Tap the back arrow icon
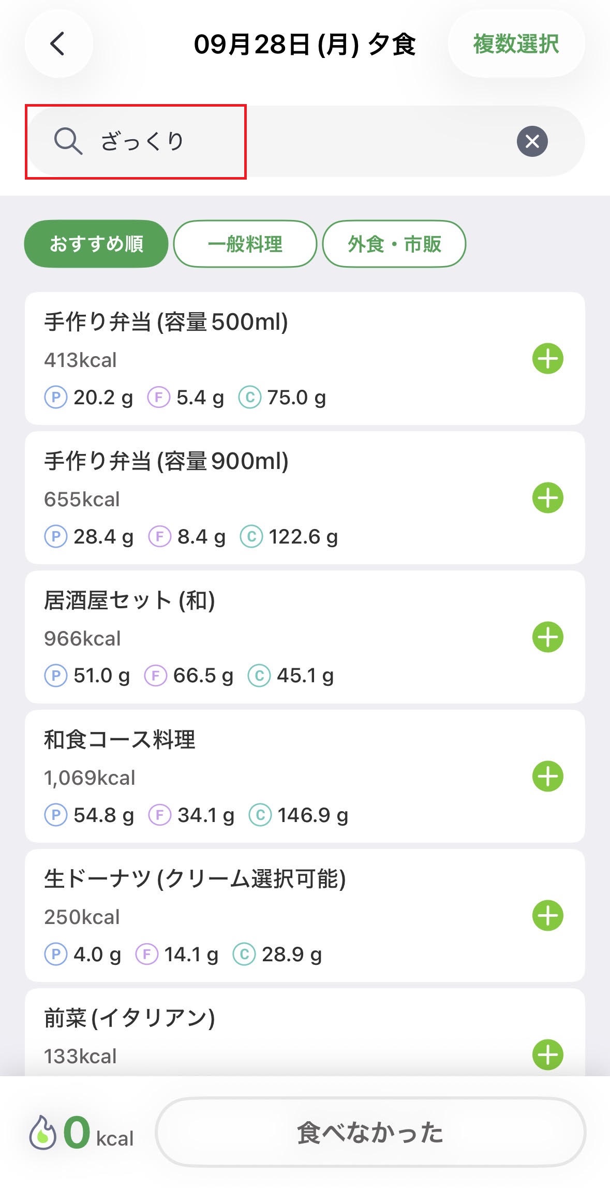 (x=58, y=44)
